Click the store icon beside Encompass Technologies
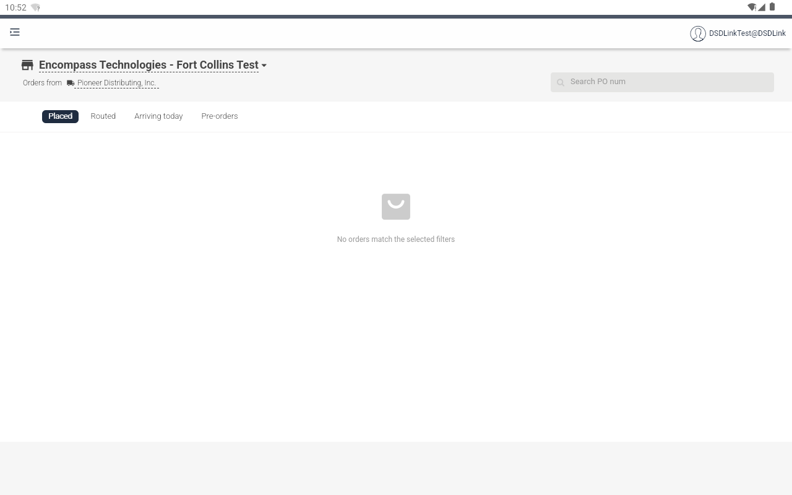 (x=27, y=65)
